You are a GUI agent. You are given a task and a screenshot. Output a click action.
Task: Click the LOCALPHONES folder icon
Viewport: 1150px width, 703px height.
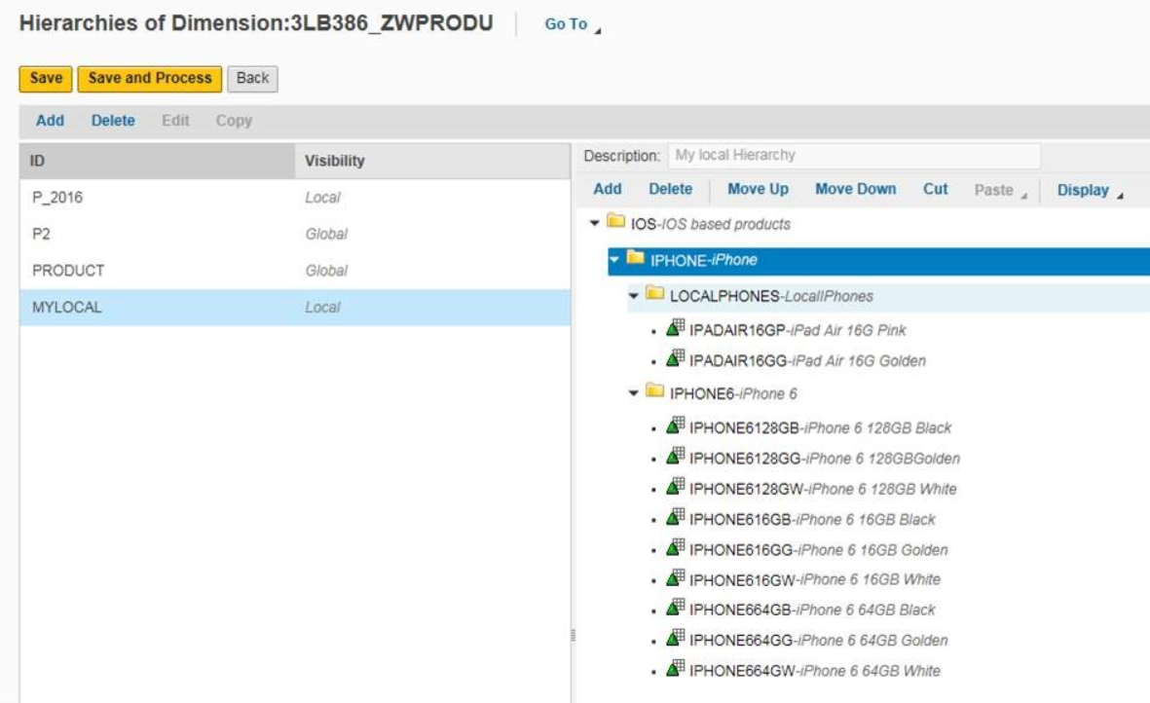coord(655,294)
